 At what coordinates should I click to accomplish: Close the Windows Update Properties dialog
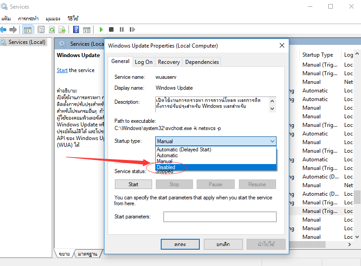(x=282, y=45)
